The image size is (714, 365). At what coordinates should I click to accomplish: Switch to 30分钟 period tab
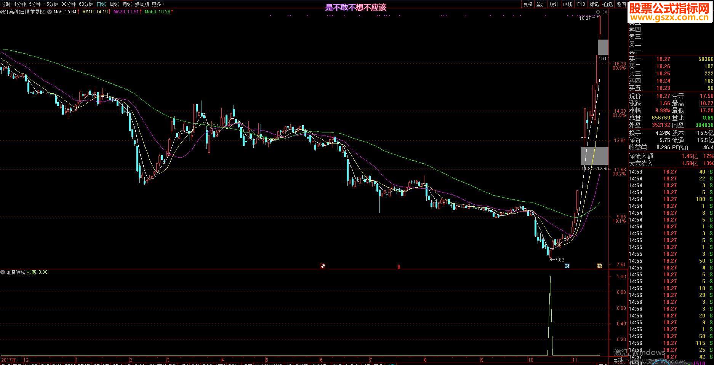coord(69,4)
